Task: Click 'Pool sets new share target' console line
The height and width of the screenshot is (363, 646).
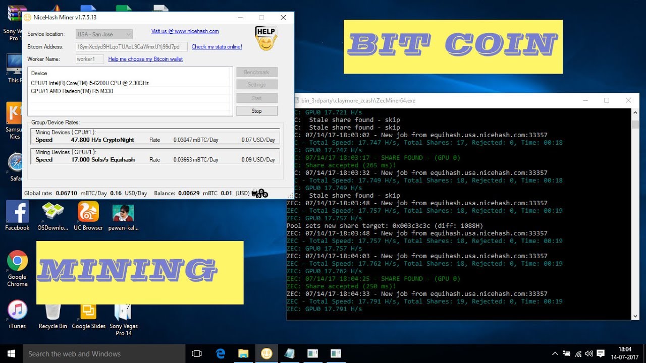Action: tap(385, 226)
